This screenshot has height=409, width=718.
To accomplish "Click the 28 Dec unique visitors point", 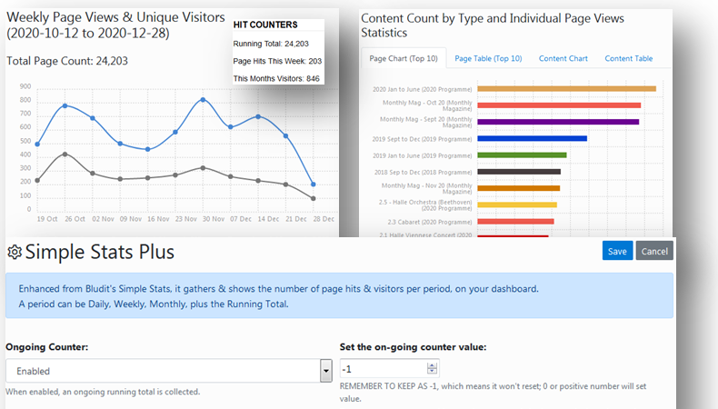I will click(x=314, y=198).
